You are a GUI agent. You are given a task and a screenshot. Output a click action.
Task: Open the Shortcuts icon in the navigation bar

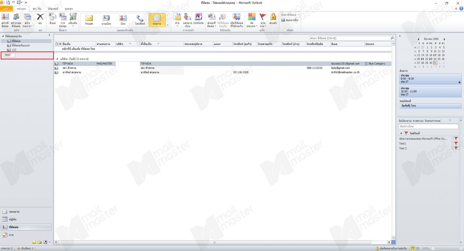[x=45, y=242]
